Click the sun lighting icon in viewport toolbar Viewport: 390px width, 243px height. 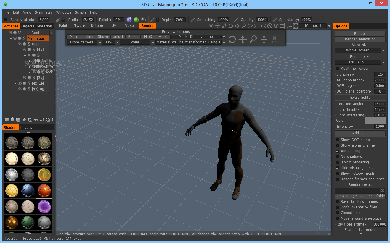(211, 26)
